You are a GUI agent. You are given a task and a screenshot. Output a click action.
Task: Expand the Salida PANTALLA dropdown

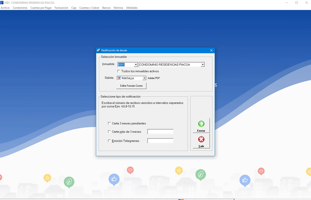(144, 78)
